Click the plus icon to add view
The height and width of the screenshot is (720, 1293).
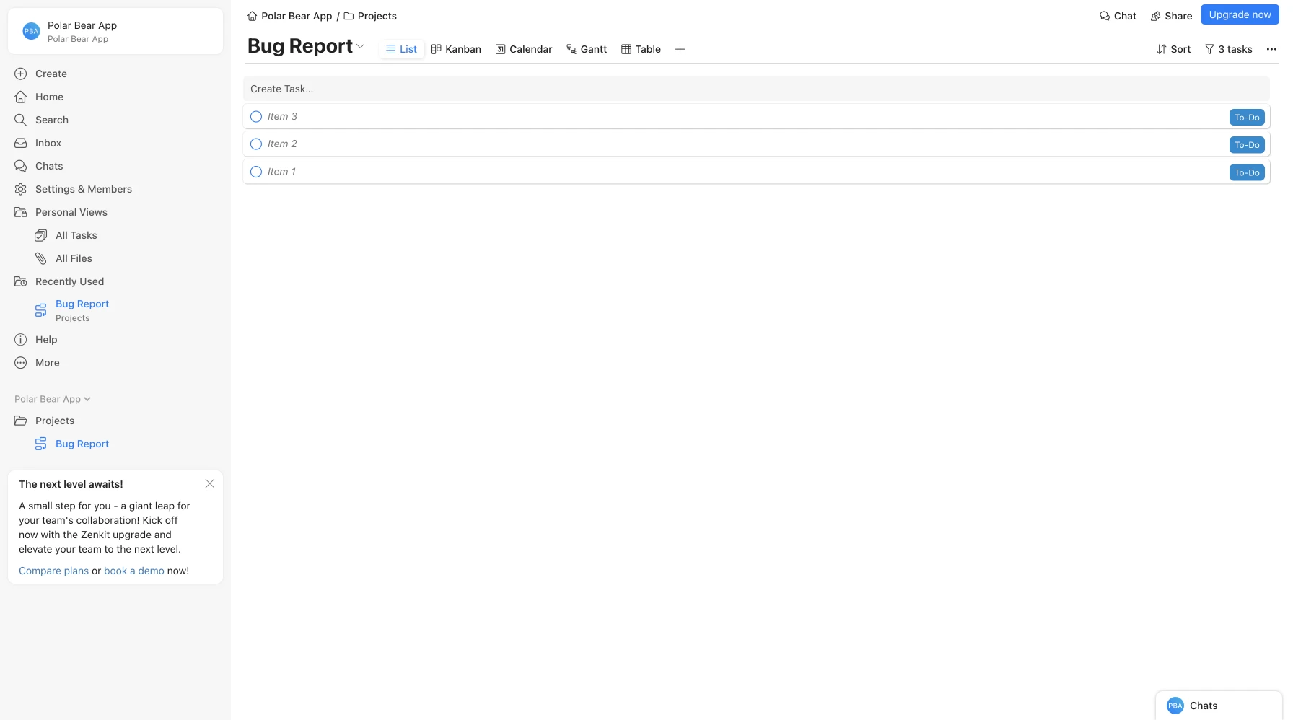point(680,49)
